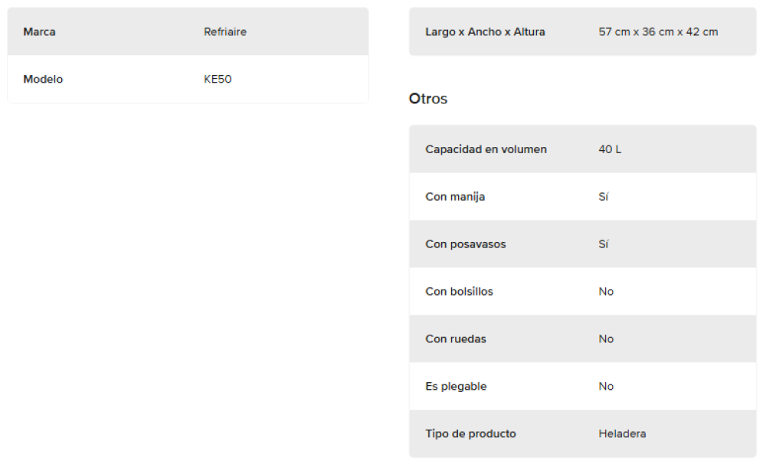
Task: Click the Otros section heading
Action: (x=428, y=99)
